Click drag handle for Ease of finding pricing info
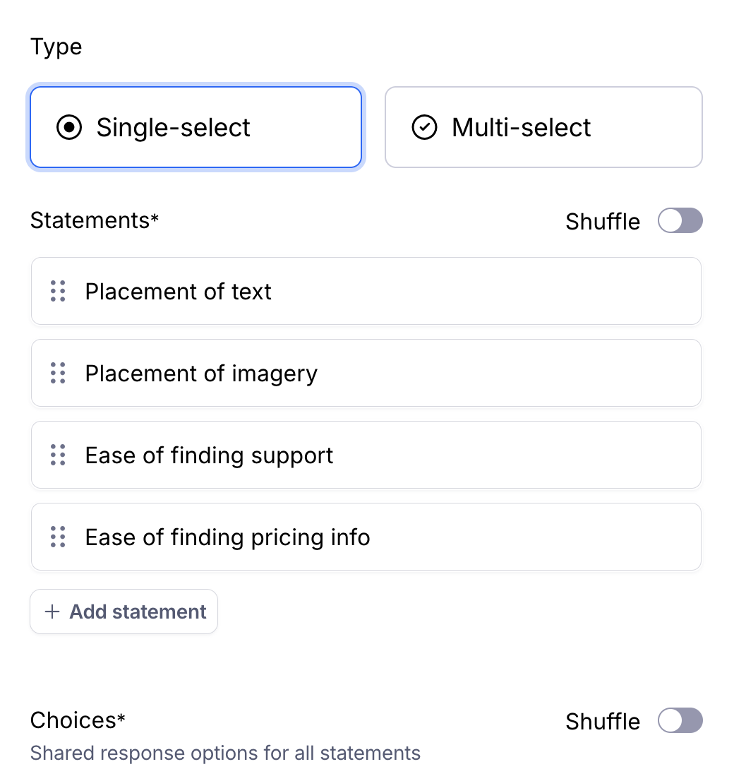734x781 pixels. tap(58, 537)
